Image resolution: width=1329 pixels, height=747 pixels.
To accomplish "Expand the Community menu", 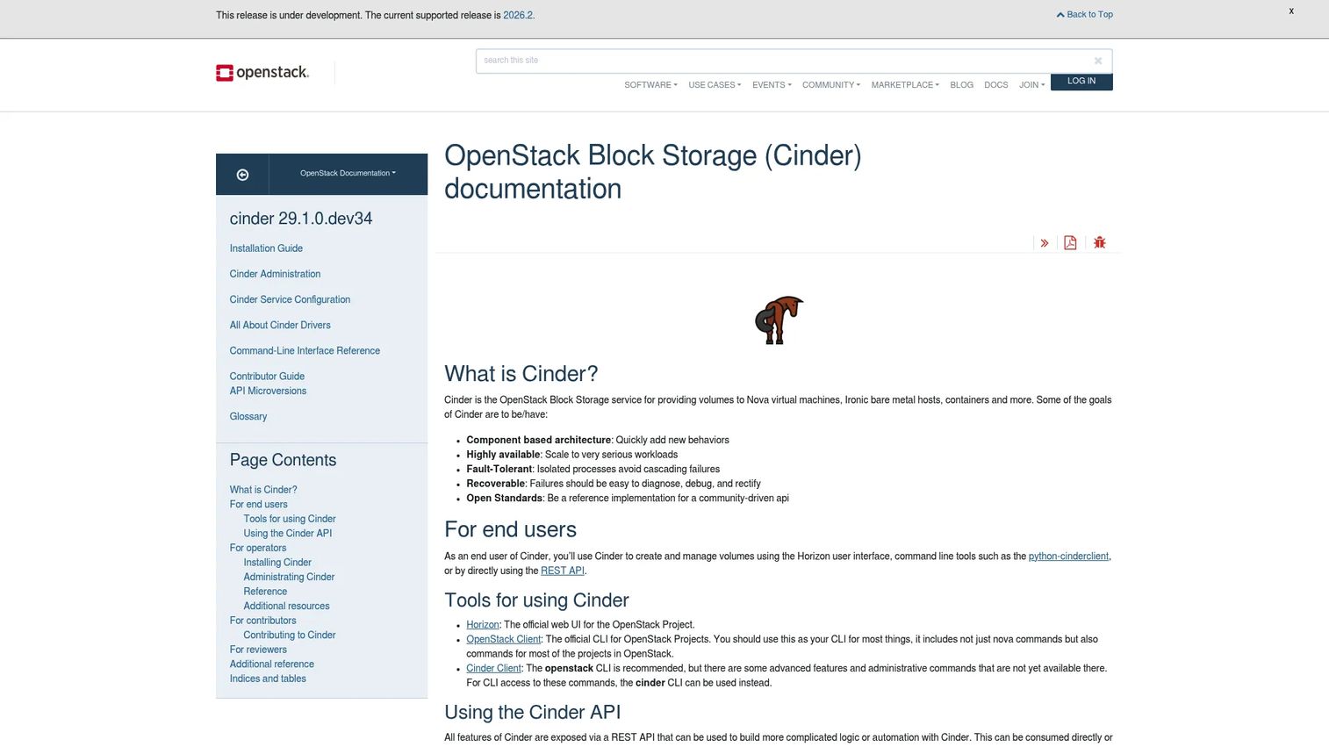I will coord(831,85).
